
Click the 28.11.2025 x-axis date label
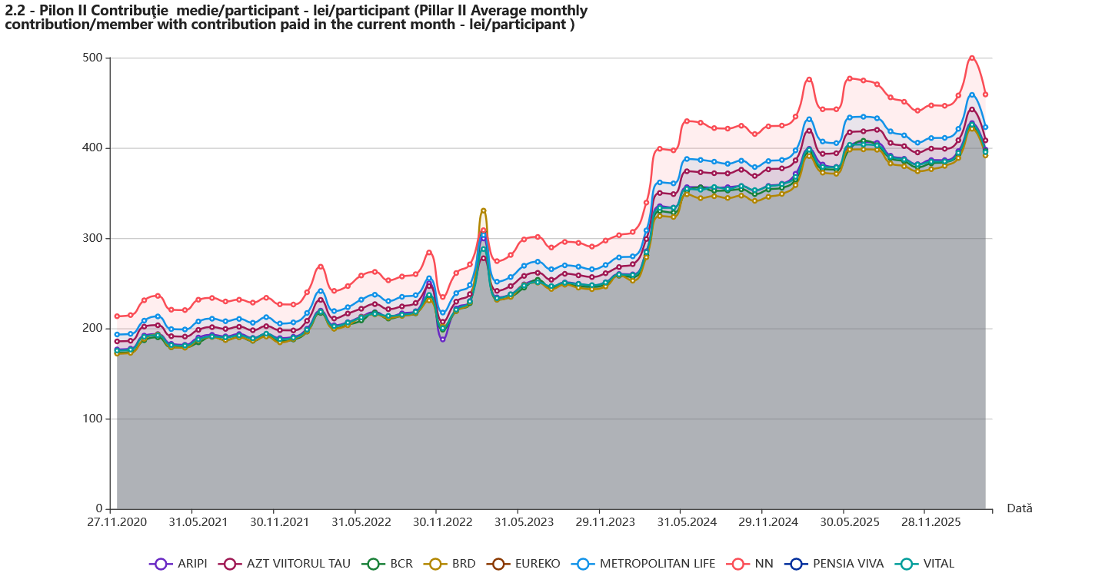tap(924, 522)
